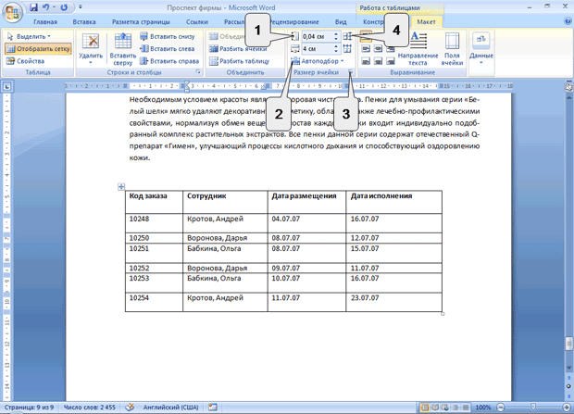The height and width of the screenshot is (414, 574).
Task: Click the macro recording status icon
Action: tap(213, 408)
